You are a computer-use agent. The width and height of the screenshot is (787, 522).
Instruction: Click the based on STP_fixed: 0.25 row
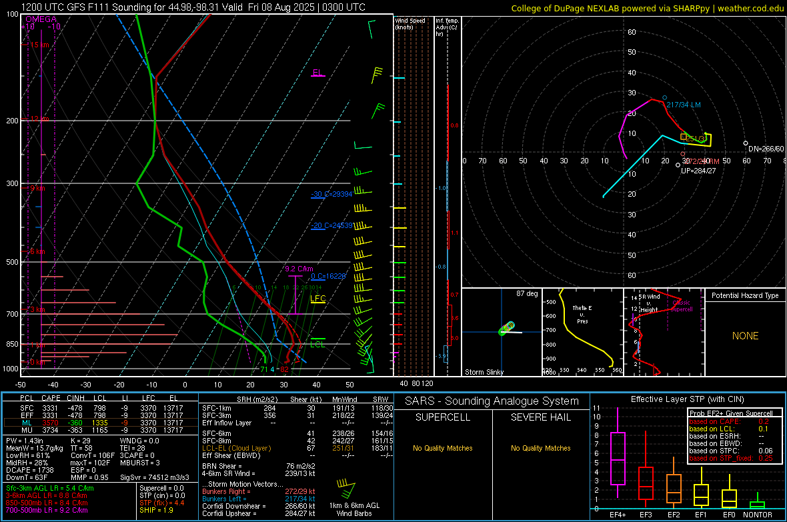tap(730, 458)
